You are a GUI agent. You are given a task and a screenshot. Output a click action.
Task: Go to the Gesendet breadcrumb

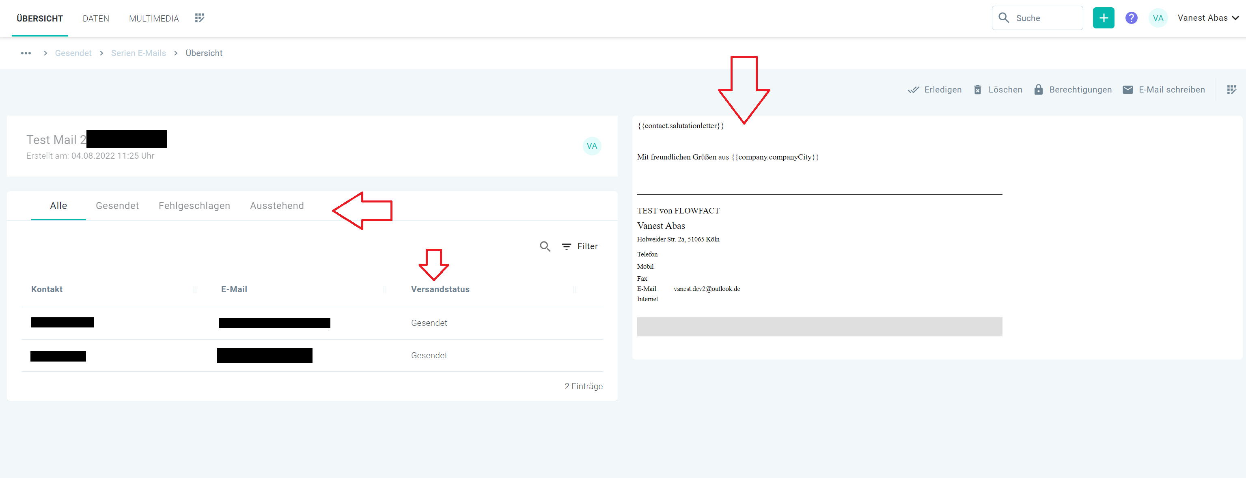tap(73, 53)
